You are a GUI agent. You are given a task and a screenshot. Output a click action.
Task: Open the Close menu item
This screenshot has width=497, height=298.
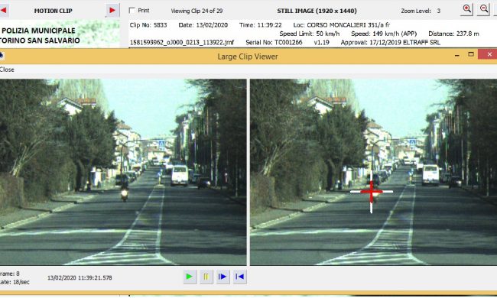pos(7,70)
